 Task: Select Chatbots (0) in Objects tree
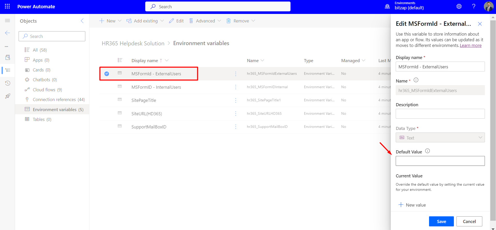click(x=44, y=80)
